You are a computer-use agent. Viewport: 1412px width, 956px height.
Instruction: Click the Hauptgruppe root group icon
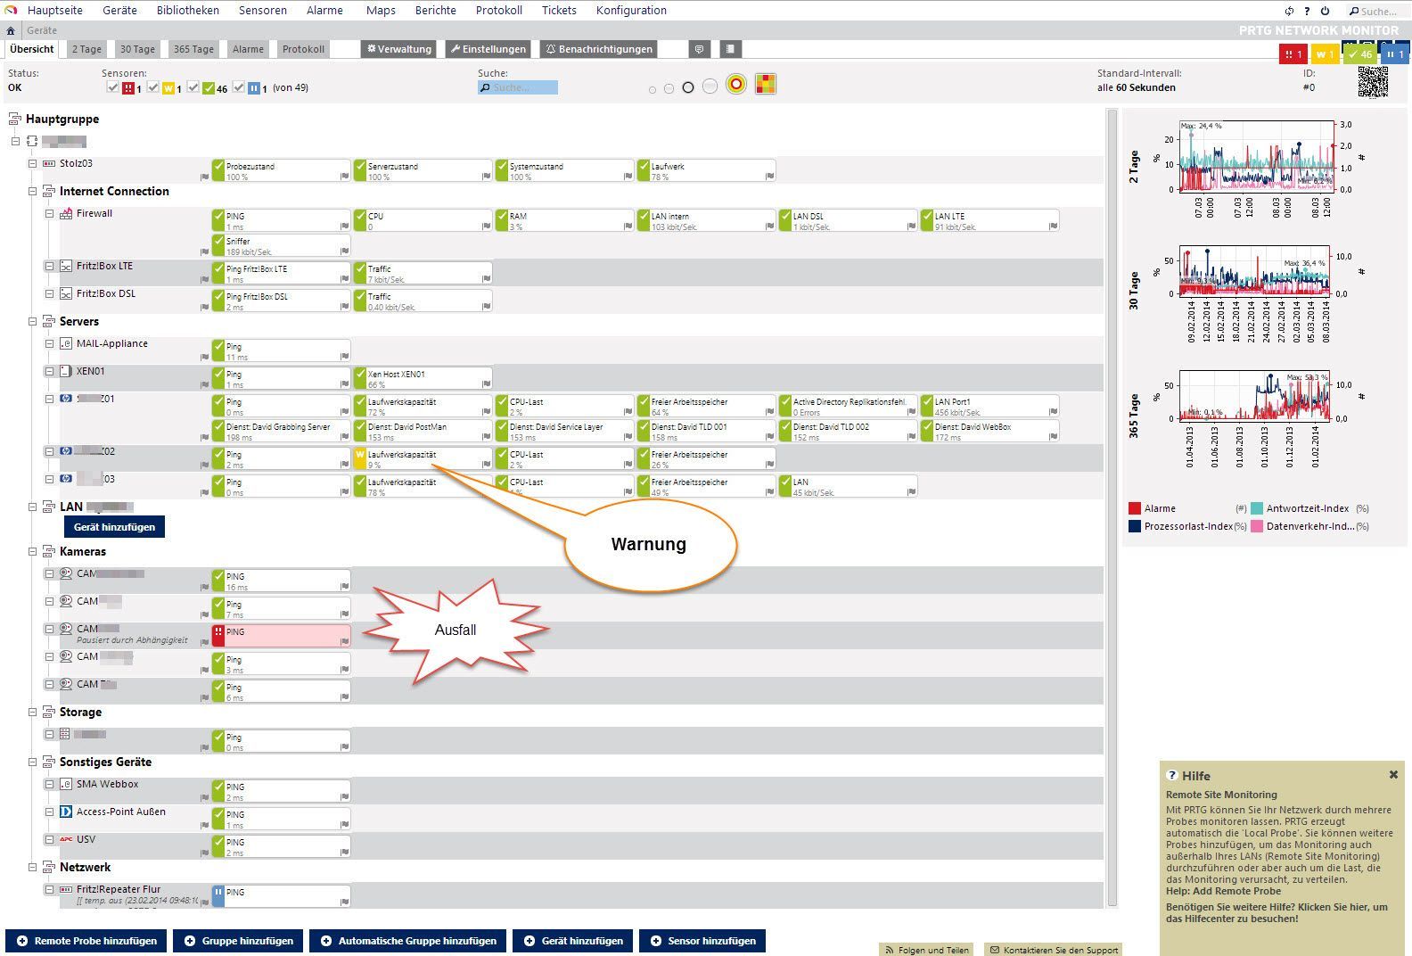pyautogui.click(x=14, y=119)
